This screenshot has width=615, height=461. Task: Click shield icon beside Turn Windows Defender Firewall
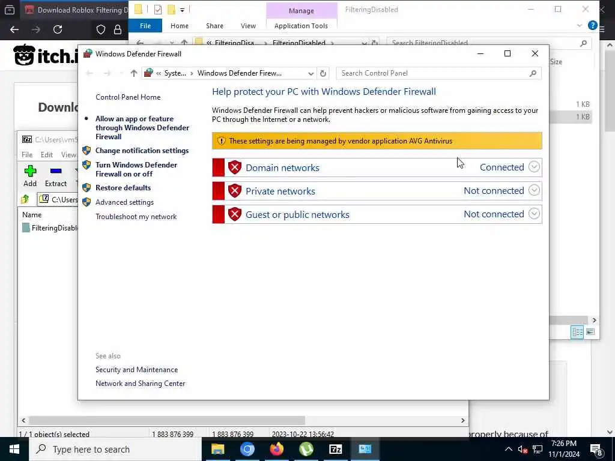86,165
